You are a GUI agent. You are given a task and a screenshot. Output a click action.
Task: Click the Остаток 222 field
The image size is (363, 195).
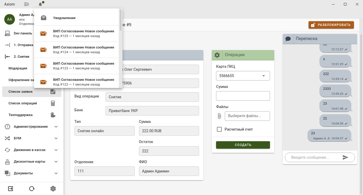point(169,151)
